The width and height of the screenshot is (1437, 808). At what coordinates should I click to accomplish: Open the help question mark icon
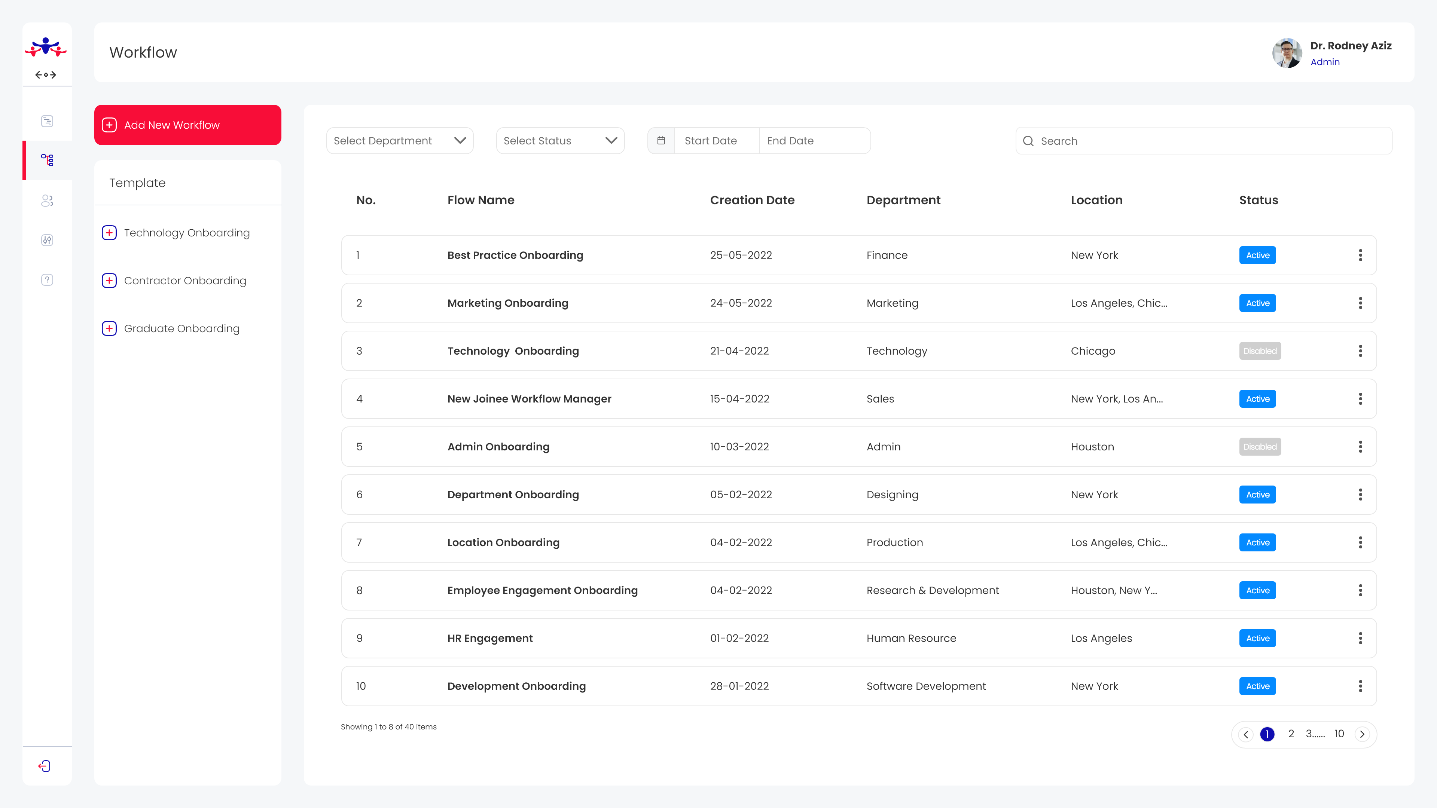[47, 280]
